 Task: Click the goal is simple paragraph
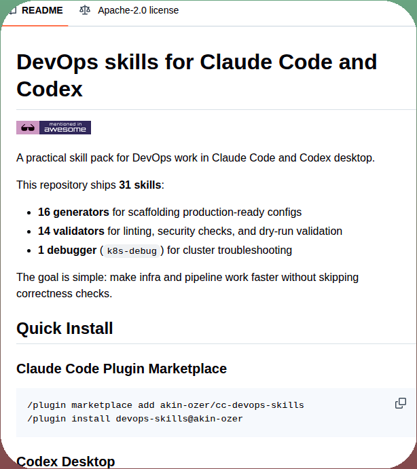[187, 285]
